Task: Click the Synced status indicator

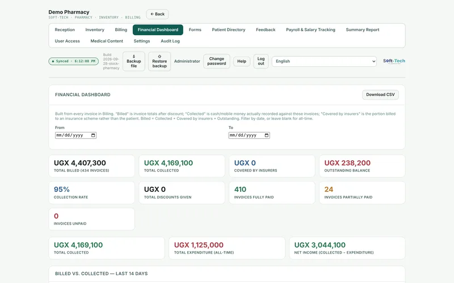Action: point(74,61)
